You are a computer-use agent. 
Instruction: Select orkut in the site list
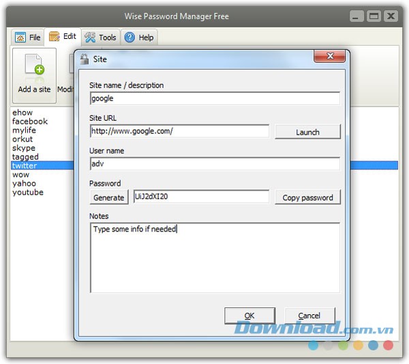(22, 139)
